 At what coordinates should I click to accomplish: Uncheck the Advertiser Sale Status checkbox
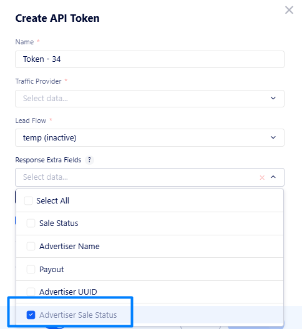pos(31,315)
